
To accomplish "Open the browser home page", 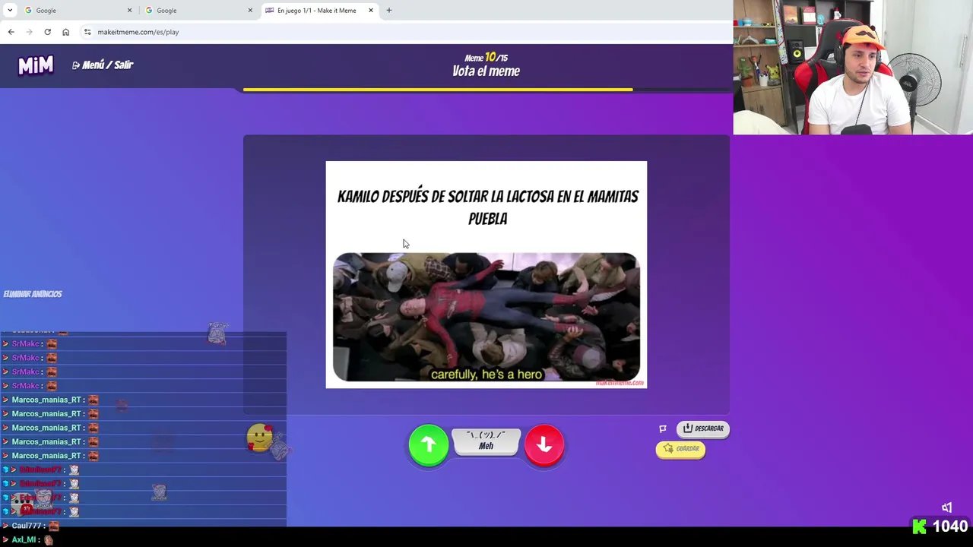I will click(x=65, y=32).
